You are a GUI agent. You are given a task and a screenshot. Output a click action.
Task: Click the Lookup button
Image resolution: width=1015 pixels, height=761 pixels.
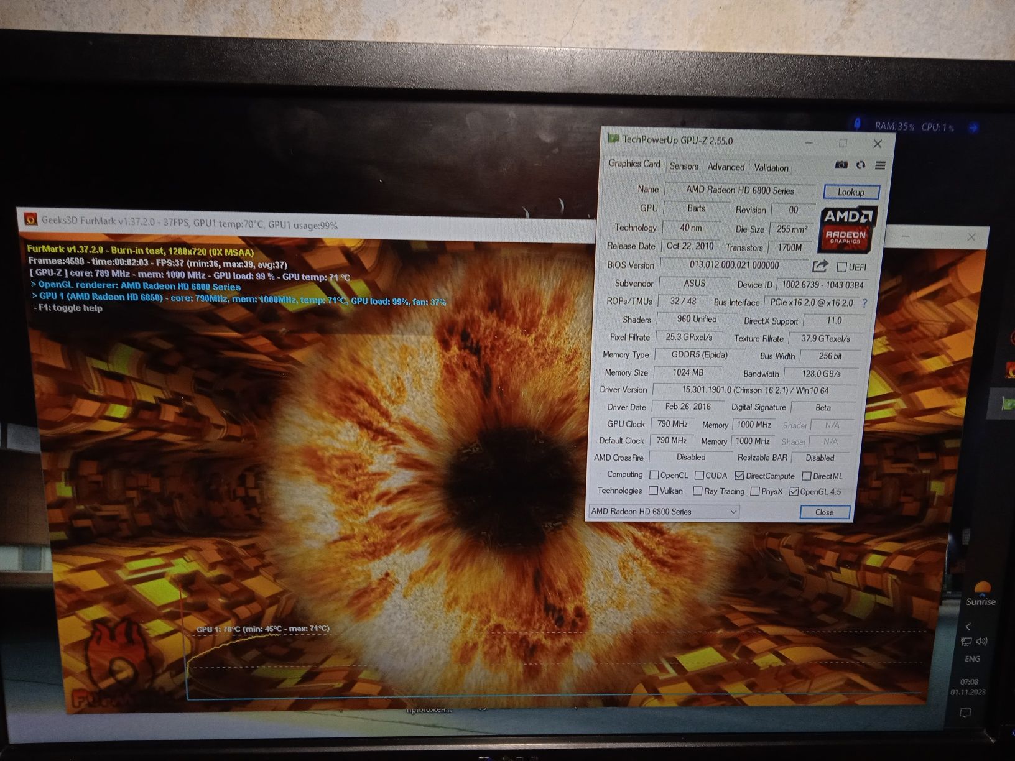pos(851,192)
